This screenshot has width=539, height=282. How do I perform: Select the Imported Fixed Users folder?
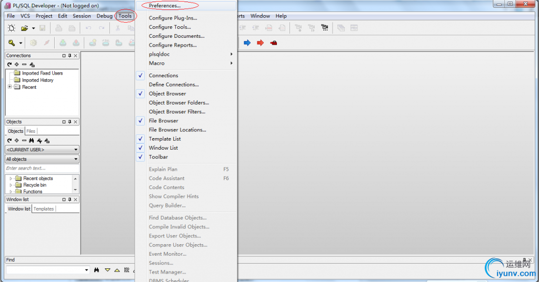coord(42,73)
